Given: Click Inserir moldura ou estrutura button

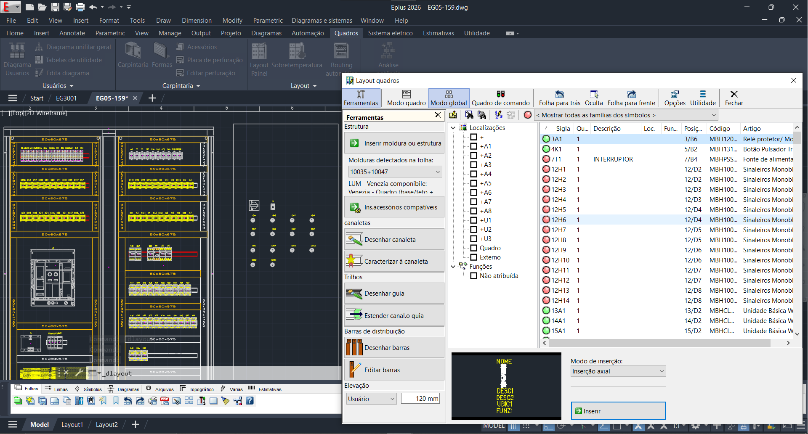Looking at the screenshot, I should point(394,143).
